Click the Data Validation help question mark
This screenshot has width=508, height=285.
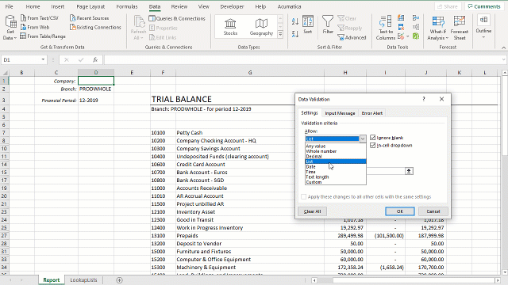(x=424, y=99)
